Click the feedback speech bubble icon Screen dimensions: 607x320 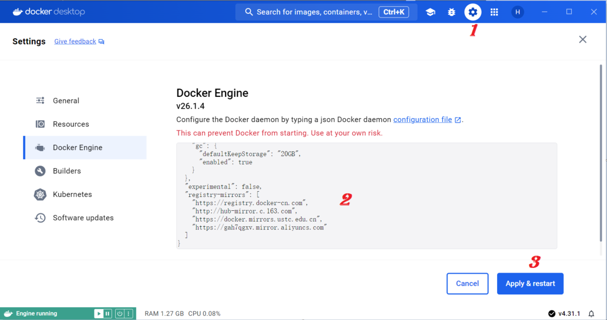click(101, 42)
